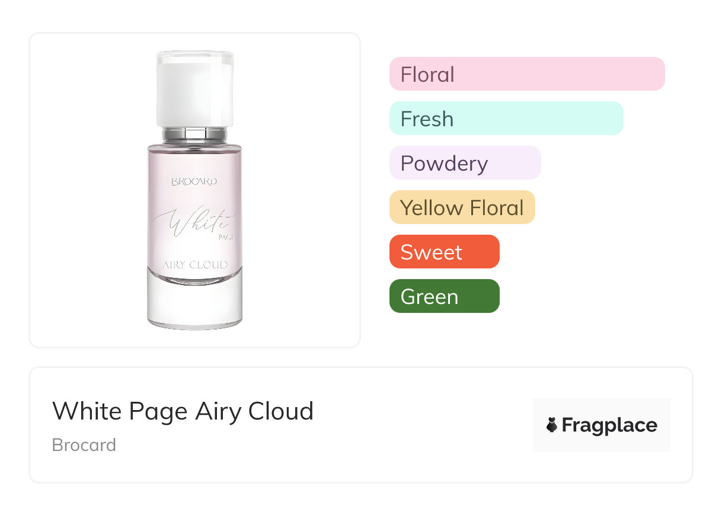The height and width of the screenshot is (512, 722).
Task: Click the Powdery accord bar
Action: 465,163
